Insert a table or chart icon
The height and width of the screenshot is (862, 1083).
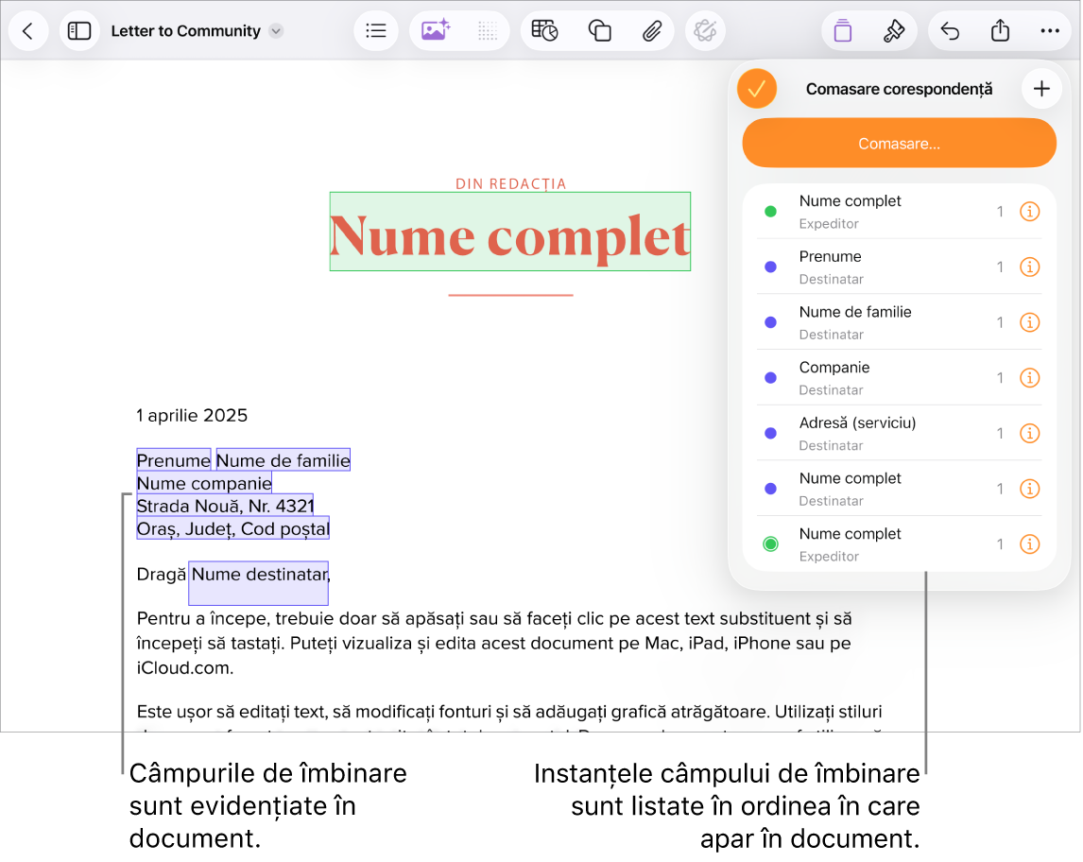(544, 31)
